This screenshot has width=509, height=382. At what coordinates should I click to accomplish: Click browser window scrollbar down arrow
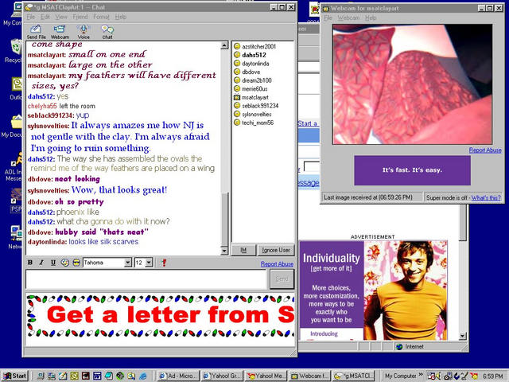click(463, 336)
